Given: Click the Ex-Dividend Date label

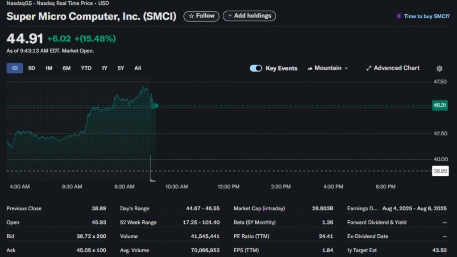Looking at the screenshot, I should click(368, 236).
